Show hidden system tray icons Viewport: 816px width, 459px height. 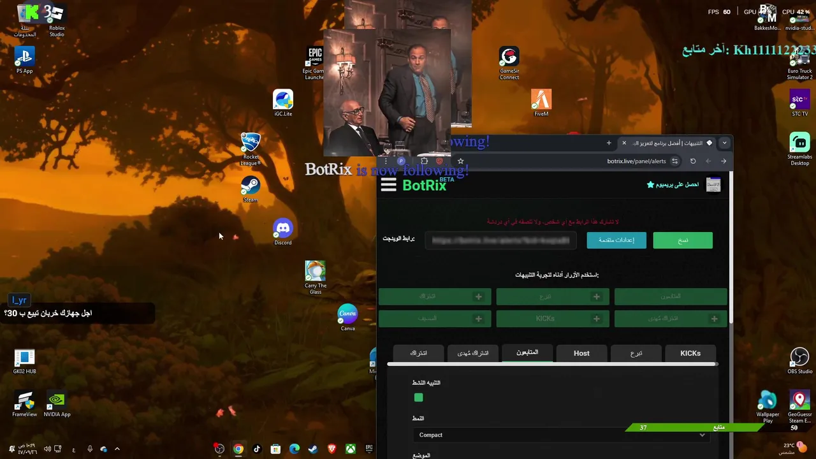coord(117,449)
